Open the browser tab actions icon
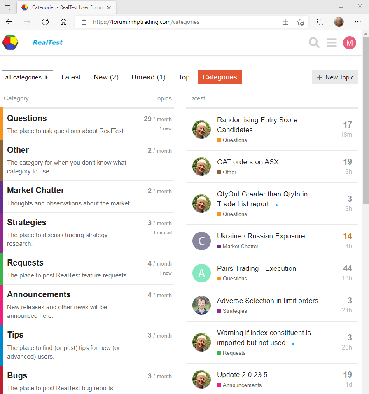 [7, 7]
